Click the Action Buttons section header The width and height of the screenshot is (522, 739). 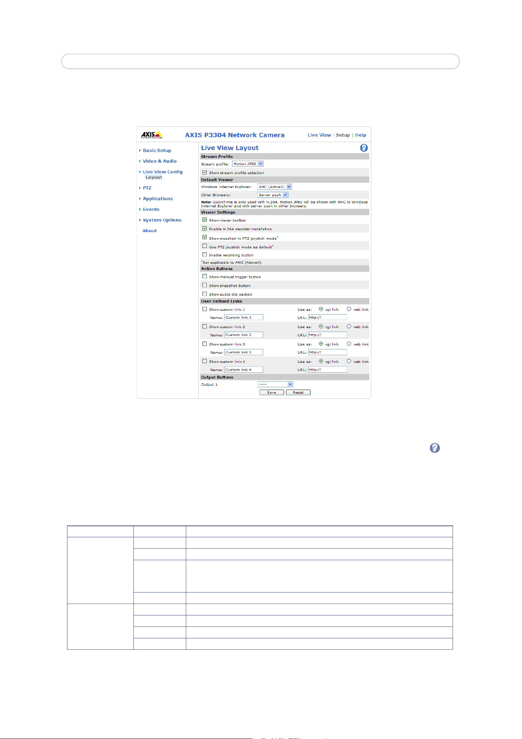[285, 269]
